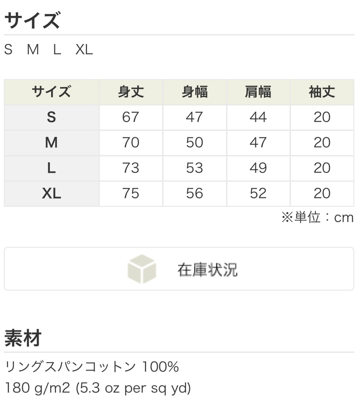Click the XL row label in table
The image size is (361, 399).
coord(51,194)
